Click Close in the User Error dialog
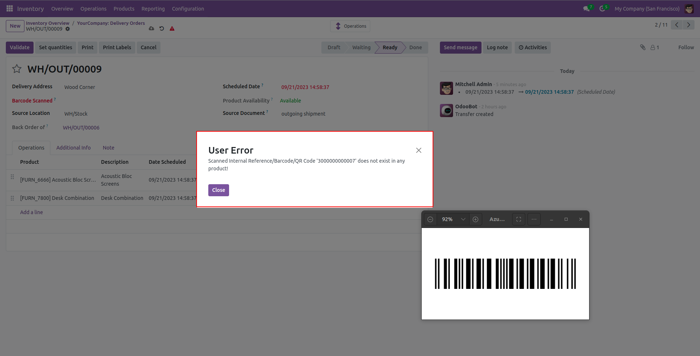This screenshot has width=700, height=356. tap(218, 190)
